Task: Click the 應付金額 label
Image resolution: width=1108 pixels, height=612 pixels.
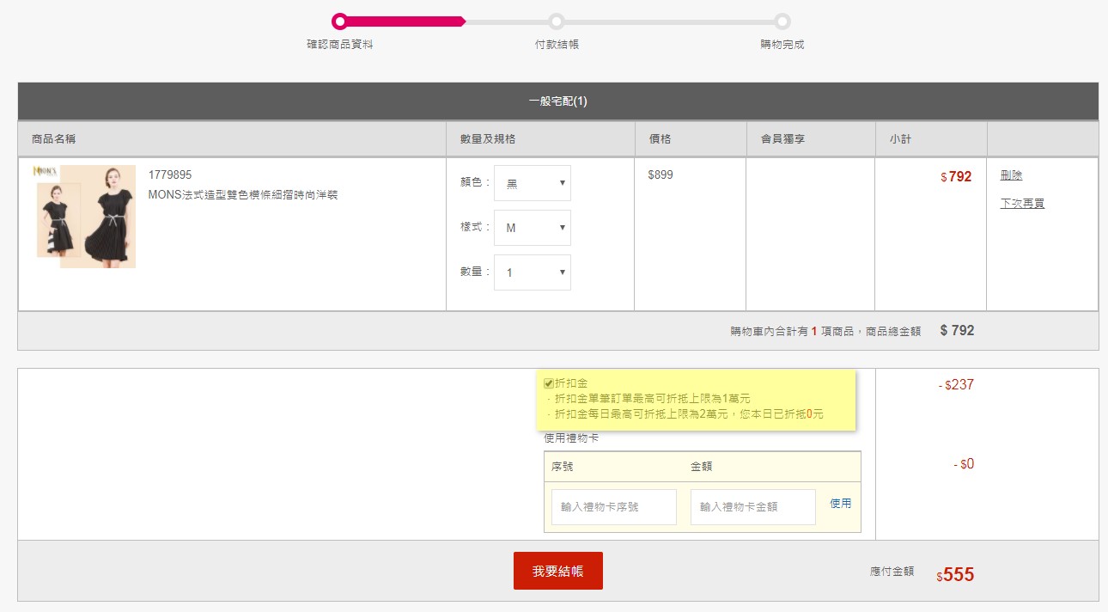Action: (892, 572)
